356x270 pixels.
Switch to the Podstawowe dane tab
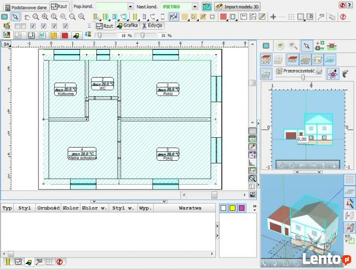(x=25, y=7)
